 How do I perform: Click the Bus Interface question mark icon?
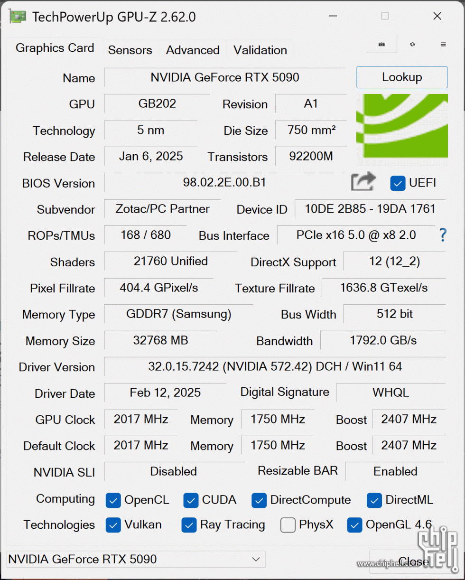click(x=443, y=234)
